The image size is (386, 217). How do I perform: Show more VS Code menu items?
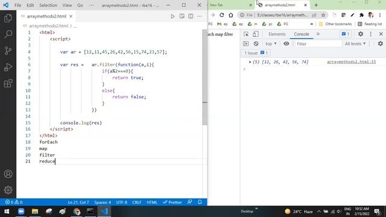(92, 5)
